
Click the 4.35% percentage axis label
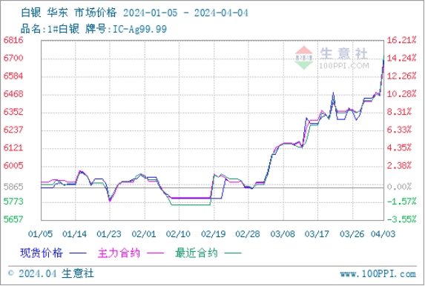[x=399, y=148]
